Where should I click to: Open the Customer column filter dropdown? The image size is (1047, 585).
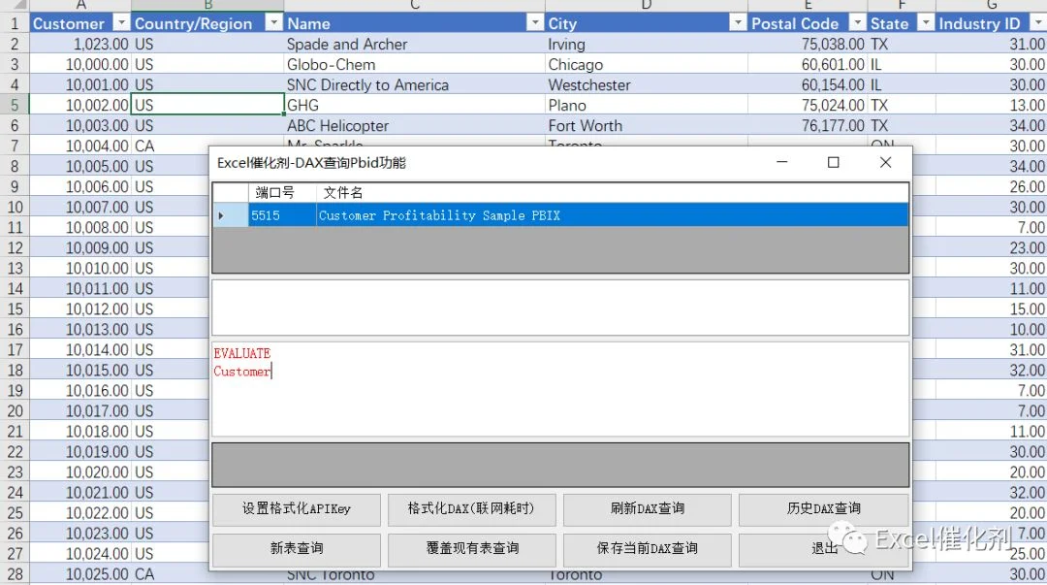point(121,23)
